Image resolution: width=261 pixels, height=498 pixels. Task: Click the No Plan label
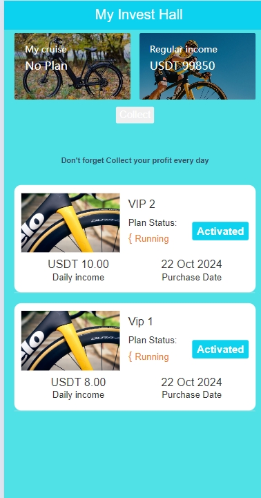(x=46, y=66)
